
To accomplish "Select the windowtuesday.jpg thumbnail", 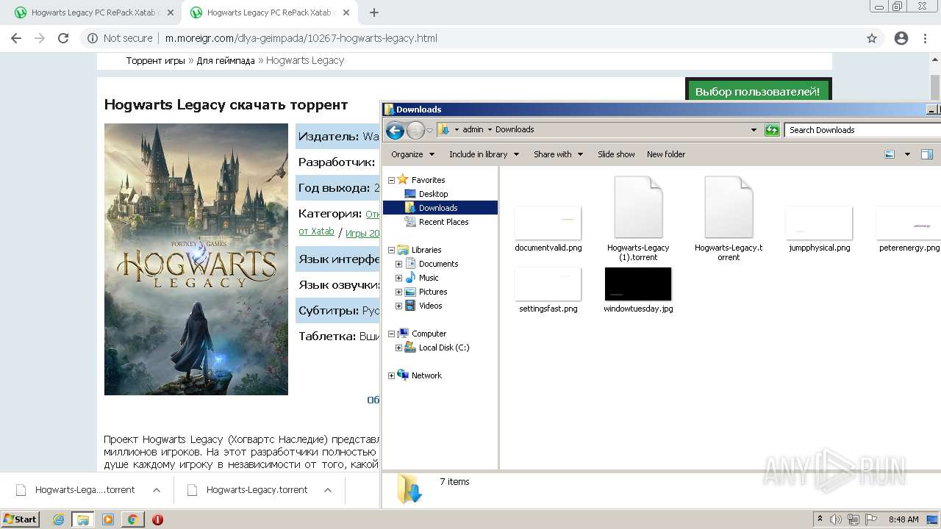I will 638,284.
